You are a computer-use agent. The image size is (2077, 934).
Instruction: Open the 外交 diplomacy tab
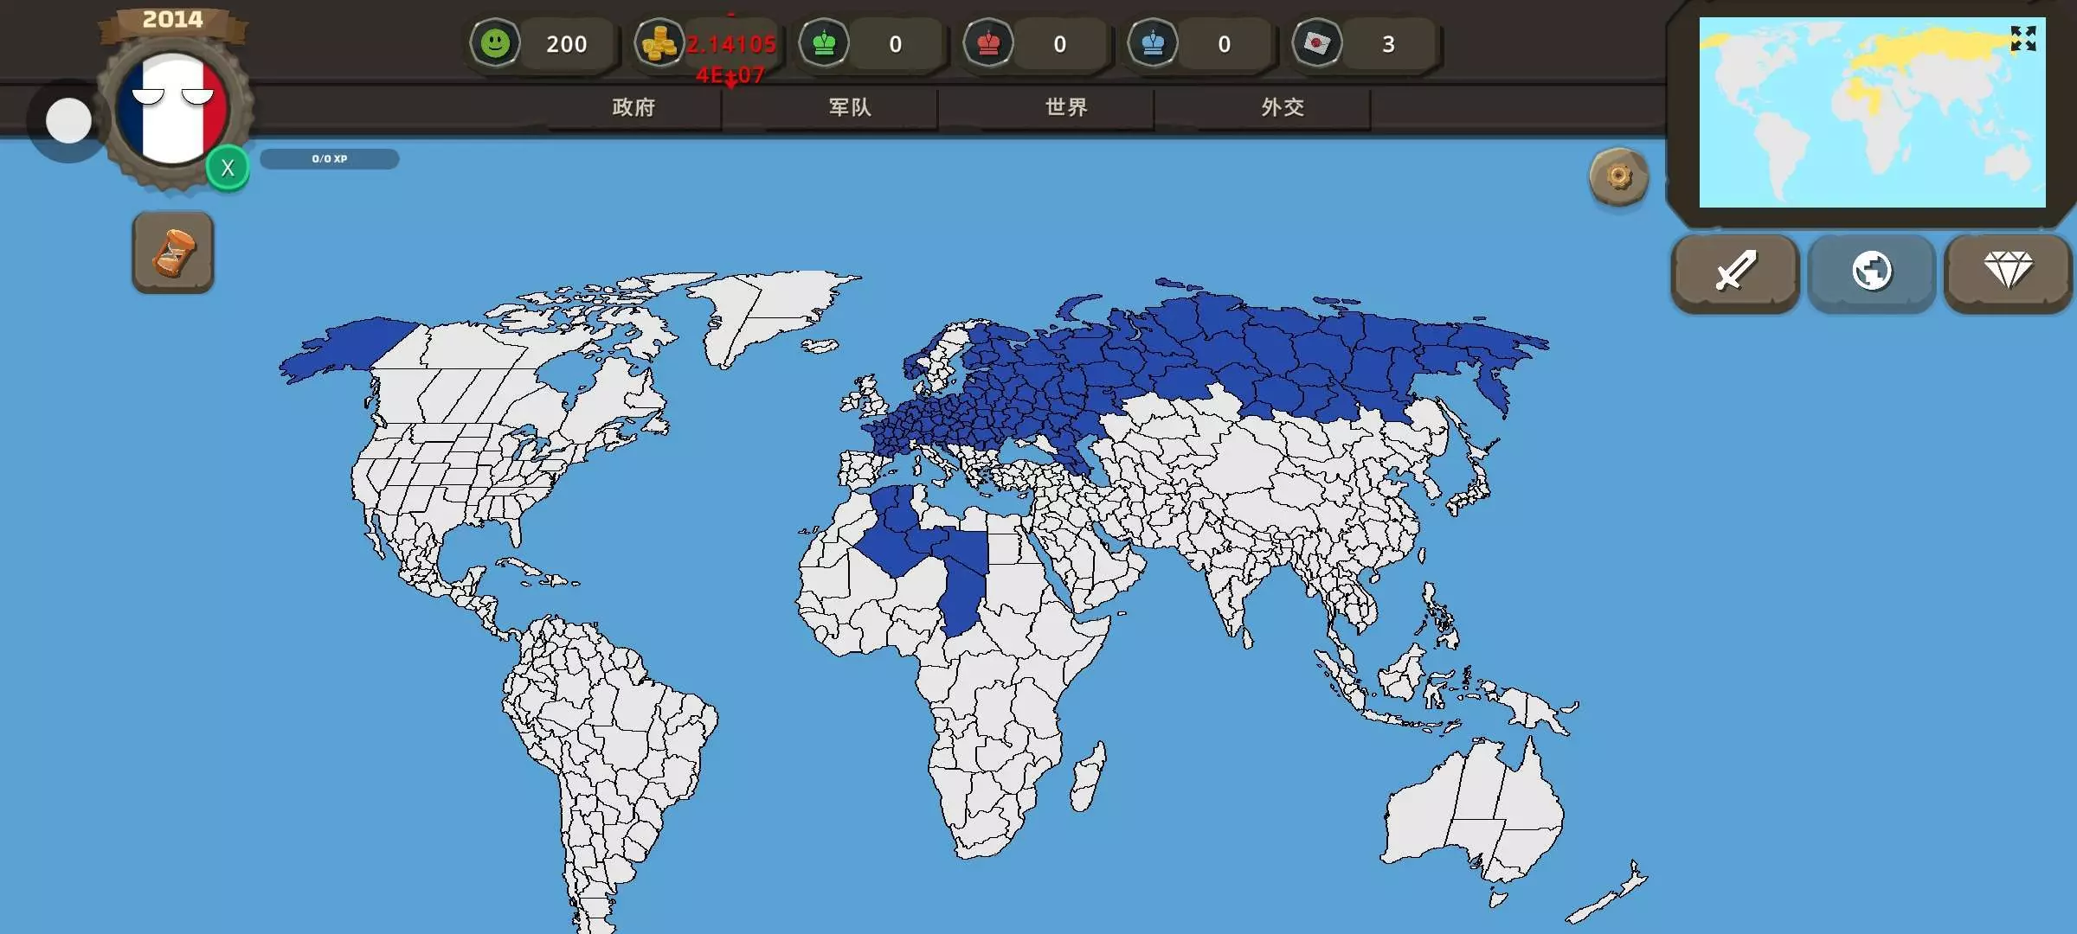coord(1283,107)
